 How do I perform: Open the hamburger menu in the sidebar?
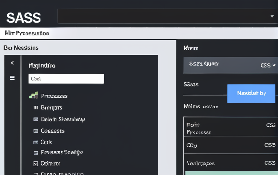12,78
